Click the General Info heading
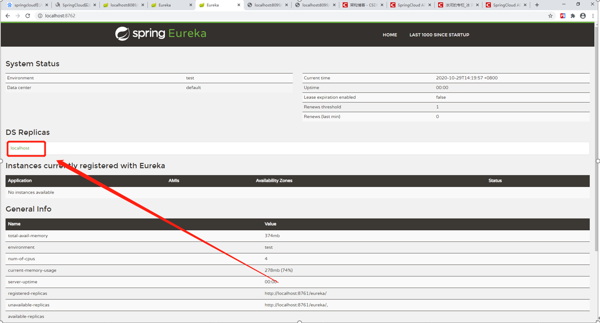 pyautogui.click(x=28, y=209)
